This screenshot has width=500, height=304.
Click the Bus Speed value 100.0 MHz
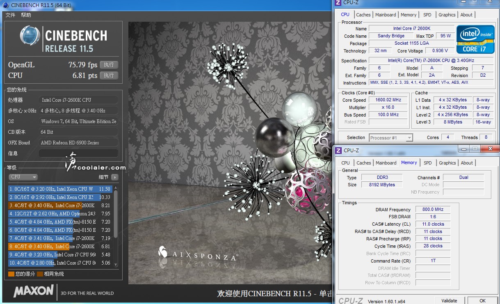click(388, 114)
